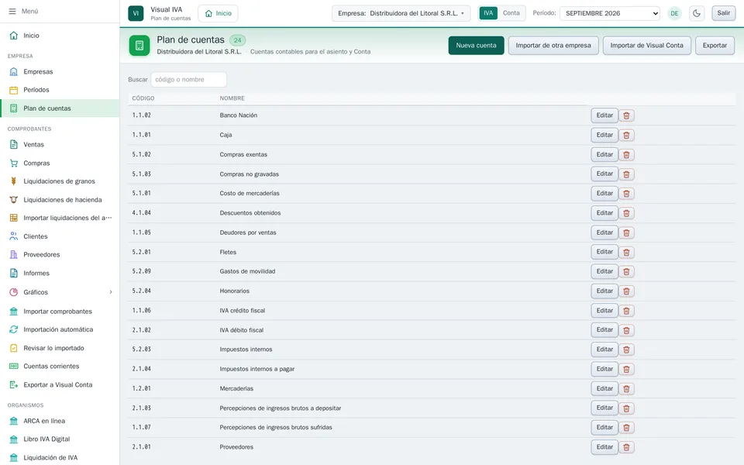
Task: Click the Exportar button
Action: pyautogui.click(x=715, y=46)
